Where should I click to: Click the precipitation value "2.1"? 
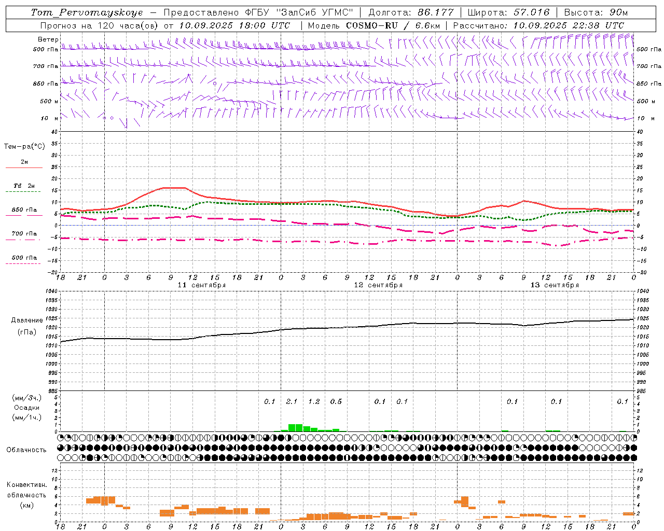292,401
